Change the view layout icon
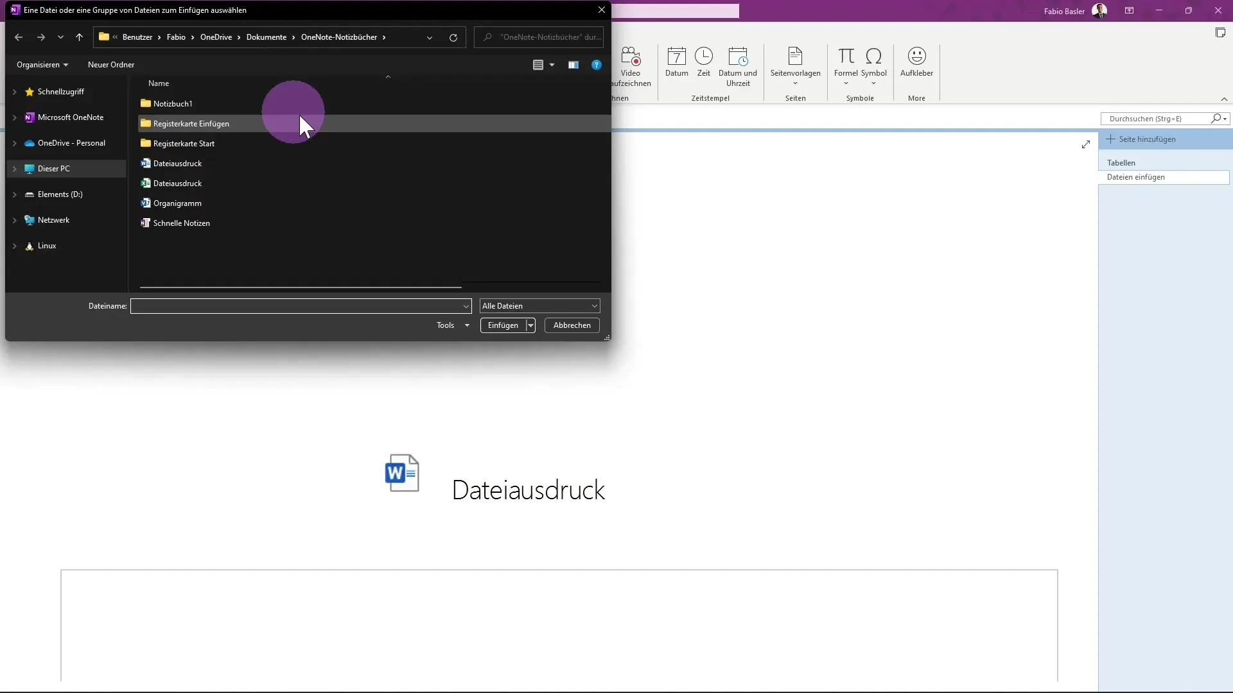The width and height of the screenshot is (1233, 693). pos(538,65)
